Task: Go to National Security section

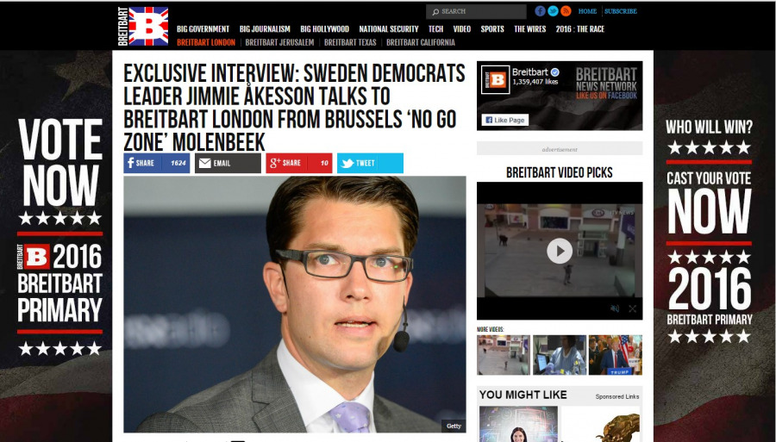Action: point(389,29)
